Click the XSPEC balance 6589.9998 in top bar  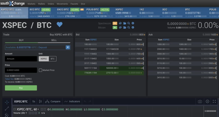pos(123,13)
